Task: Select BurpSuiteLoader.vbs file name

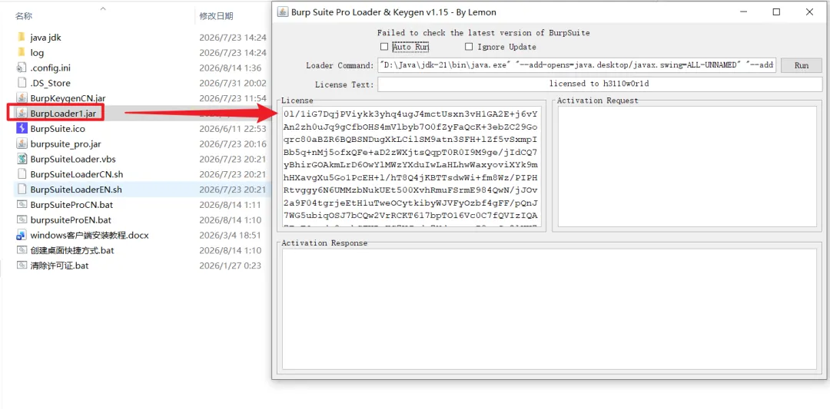Action: click(72, 159)
